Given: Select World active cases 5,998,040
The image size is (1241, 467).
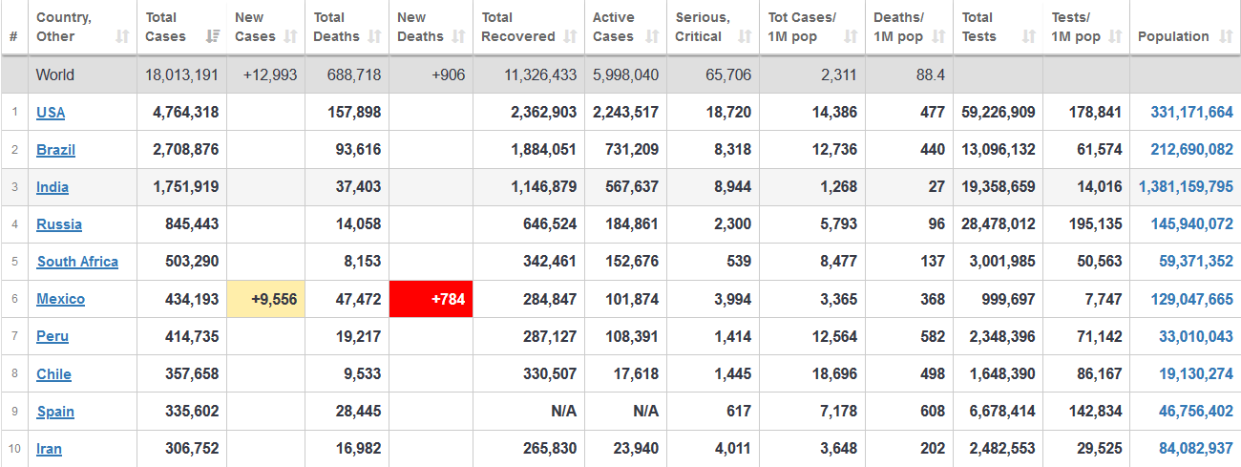Looking at the screenshot, I should 625,74.
